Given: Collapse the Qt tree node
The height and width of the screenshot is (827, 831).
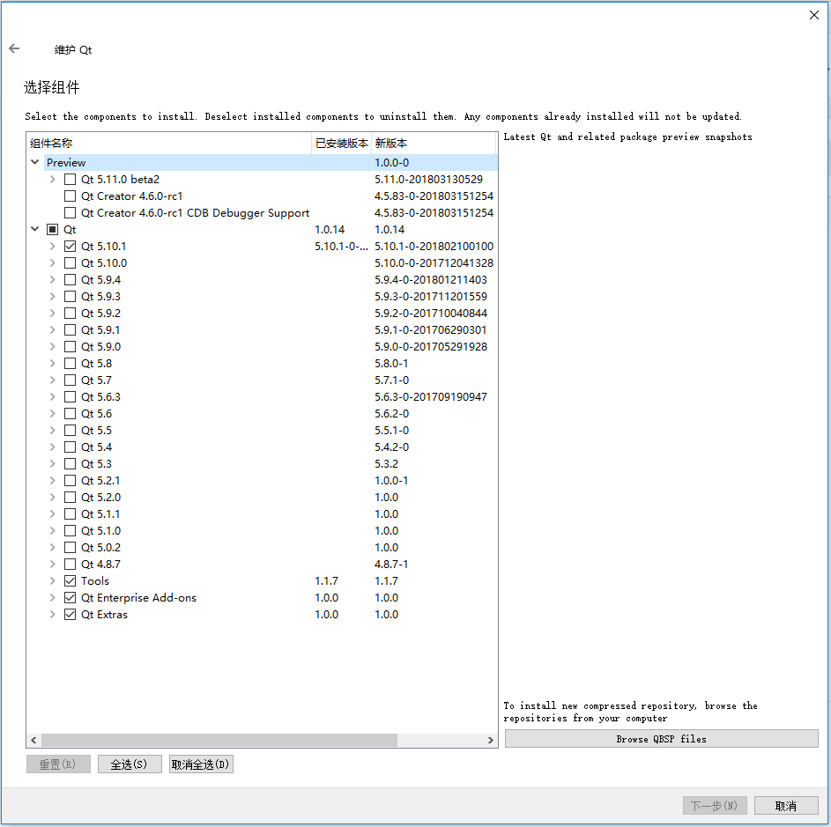Looking at the screenshot, I should (34, 229).
